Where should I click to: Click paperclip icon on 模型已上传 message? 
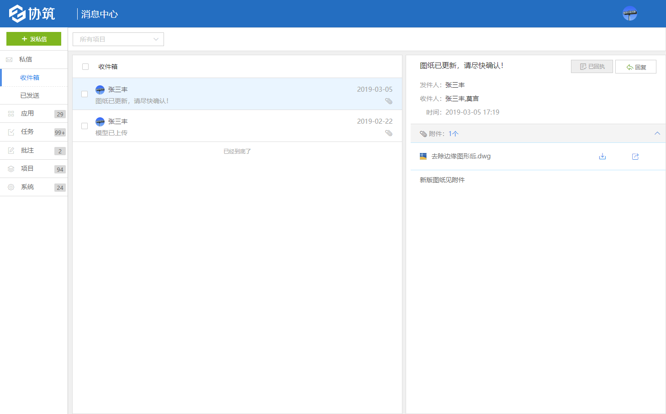click(x=389, y=133)
